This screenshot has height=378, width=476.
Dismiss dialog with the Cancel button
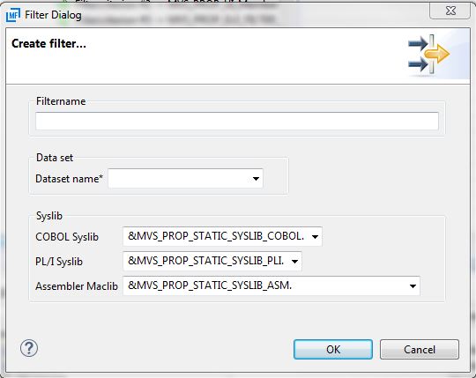click(420, 350)
